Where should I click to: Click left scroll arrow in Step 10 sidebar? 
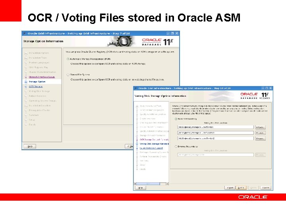click(135, 184)
